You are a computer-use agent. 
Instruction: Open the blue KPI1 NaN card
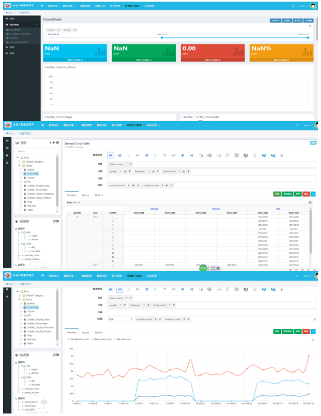coord(75,53)
